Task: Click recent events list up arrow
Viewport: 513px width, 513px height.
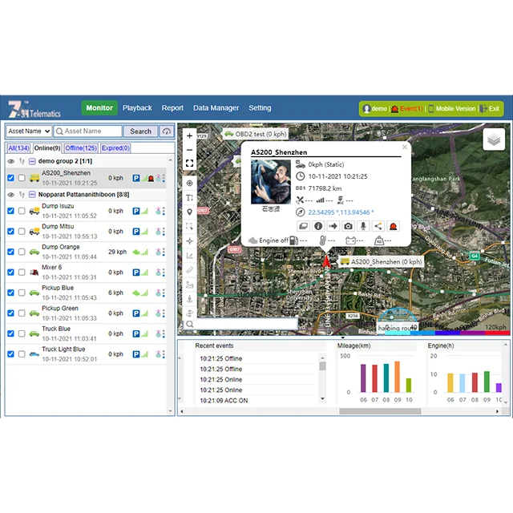Action: 322,357
